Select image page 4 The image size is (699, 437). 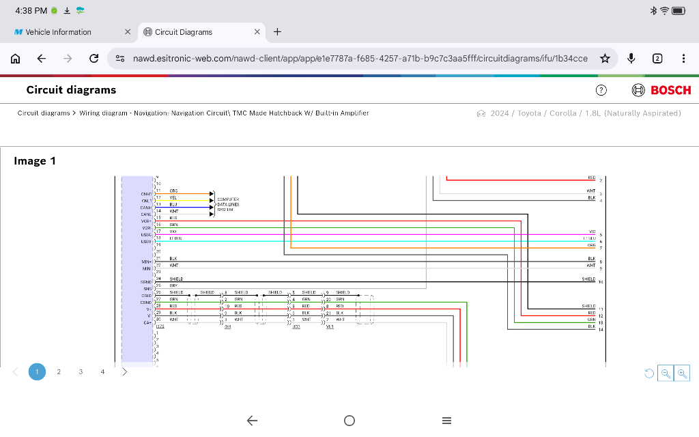pyautogui.click(x=102, y=372)
